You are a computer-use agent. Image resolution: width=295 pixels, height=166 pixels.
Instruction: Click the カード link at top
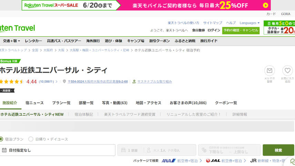tap(271, 14)
